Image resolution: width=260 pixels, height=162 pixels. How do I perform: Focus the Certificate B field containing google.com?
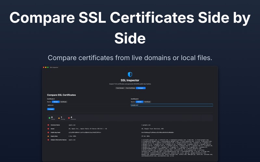coord(172,105)
